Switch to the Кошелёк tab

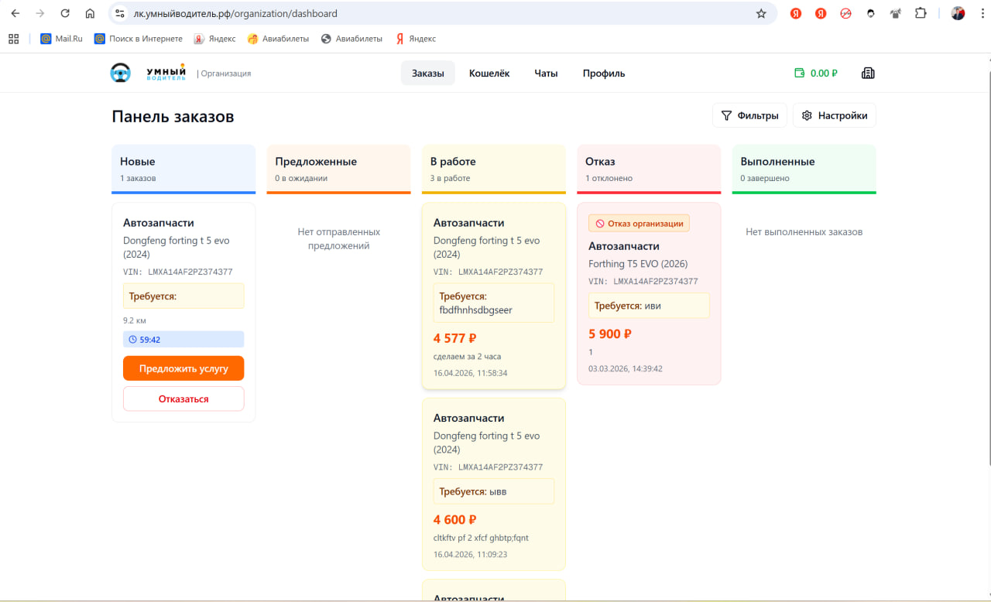pos(489,74)
